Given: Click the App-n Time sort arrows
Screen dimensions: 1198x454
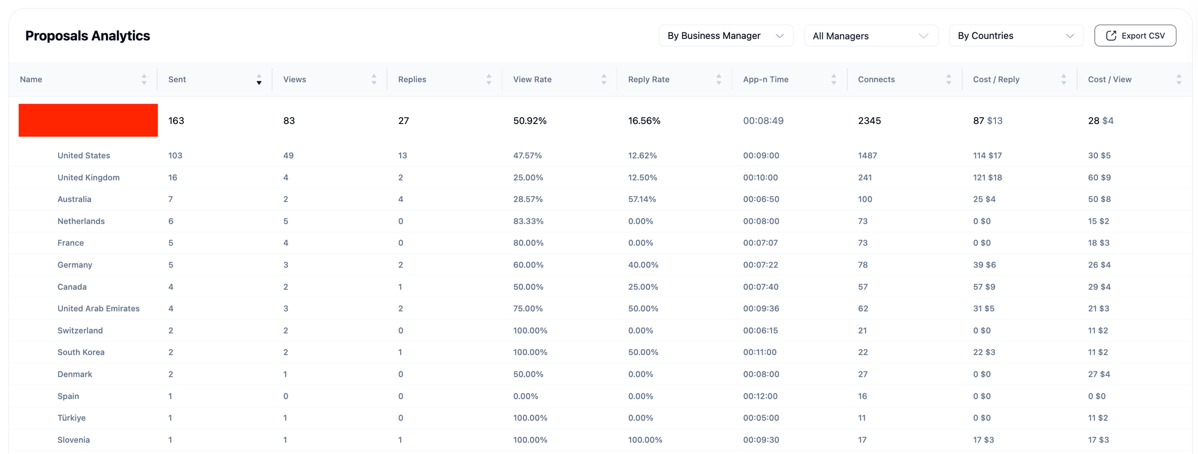Looking at the screenshot, I should point(834,80).
